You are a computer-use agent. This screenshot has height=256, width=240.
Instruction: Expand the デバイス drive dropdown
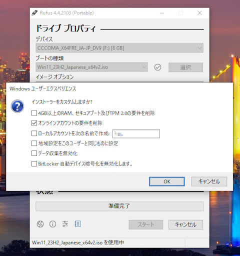click(119, 48)
